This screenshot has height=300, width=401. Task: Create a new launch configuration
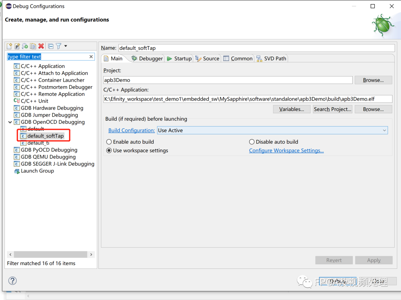tap(9, 46)
